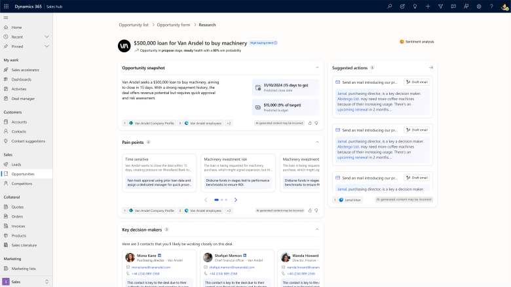This screenshot has height=287, width=511.
Task: Click the settings gear icon
Action: (479, 6)
